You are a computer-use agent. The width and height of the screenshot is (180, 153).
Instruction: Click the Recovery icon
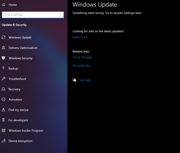click(4, 89)
